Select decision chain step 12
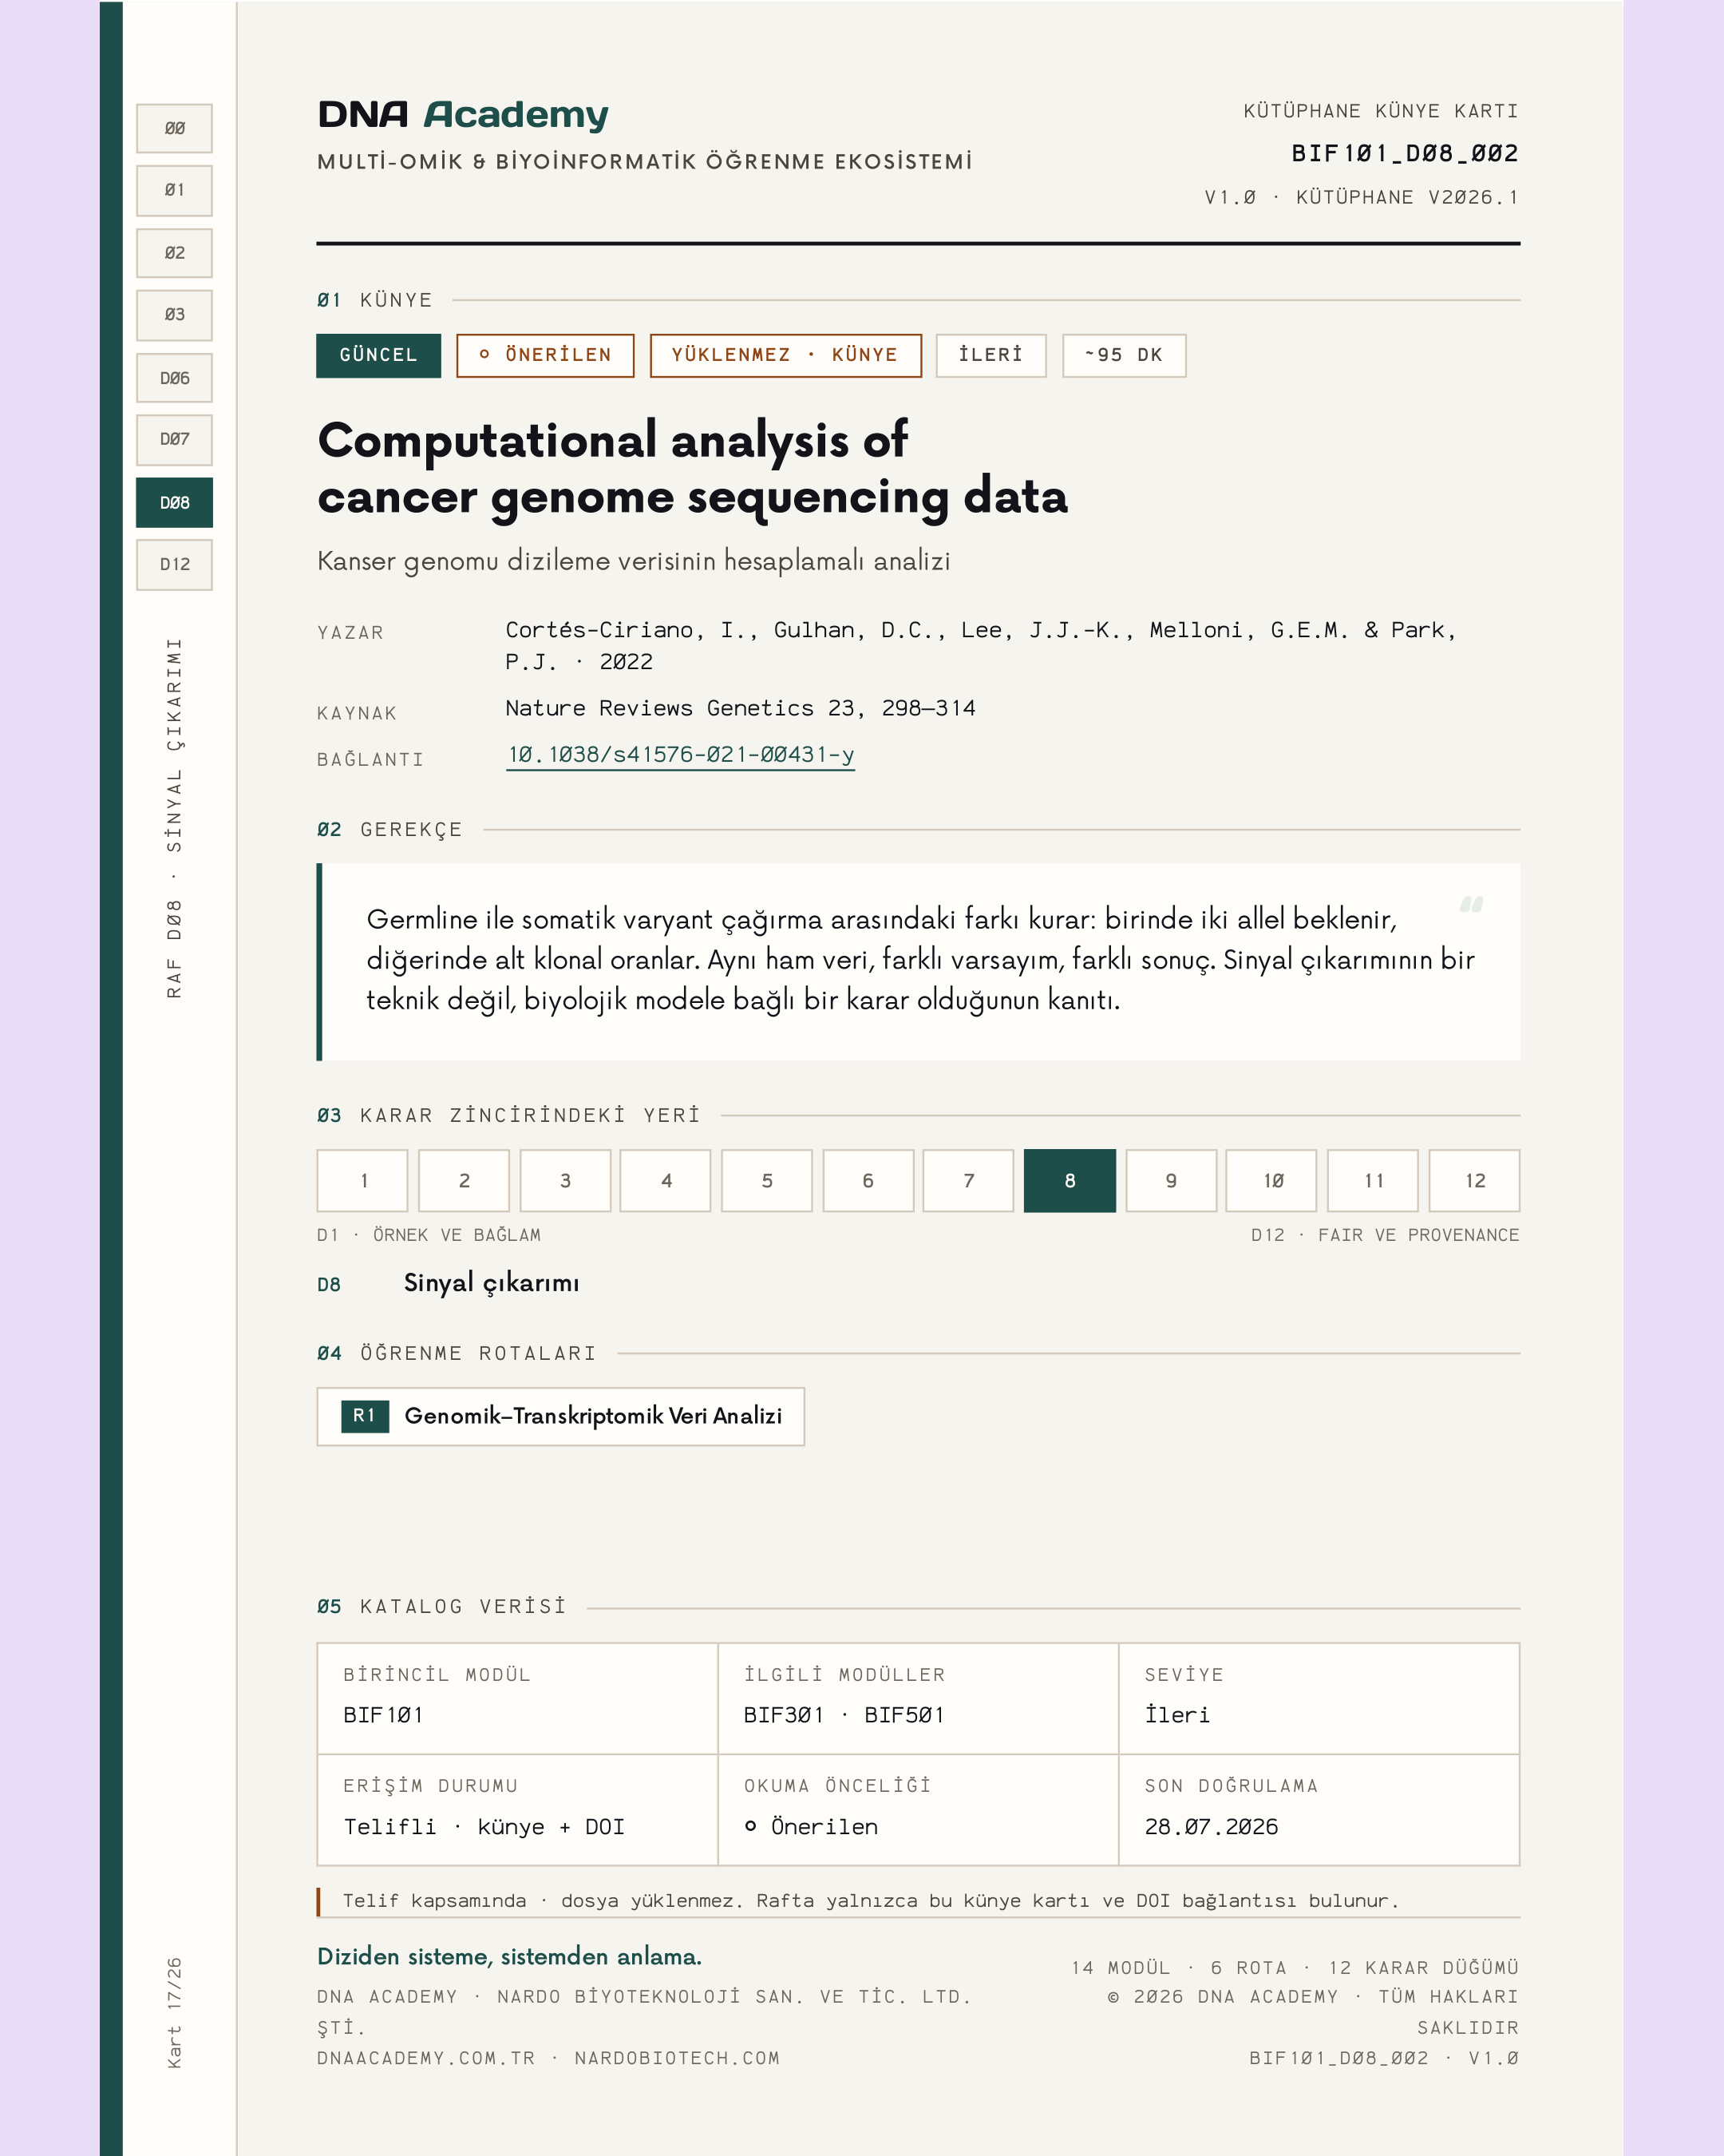Viewport: 1724px width, 2156px height. [1474, 1181]
